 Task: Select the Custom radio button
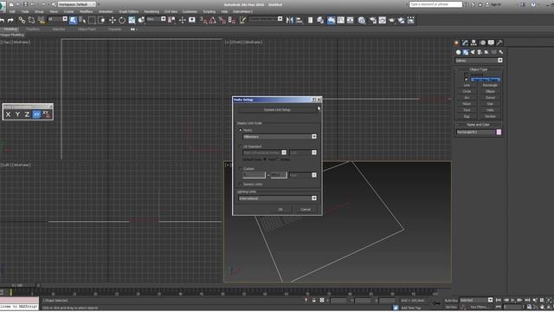(x=241, y=169)
